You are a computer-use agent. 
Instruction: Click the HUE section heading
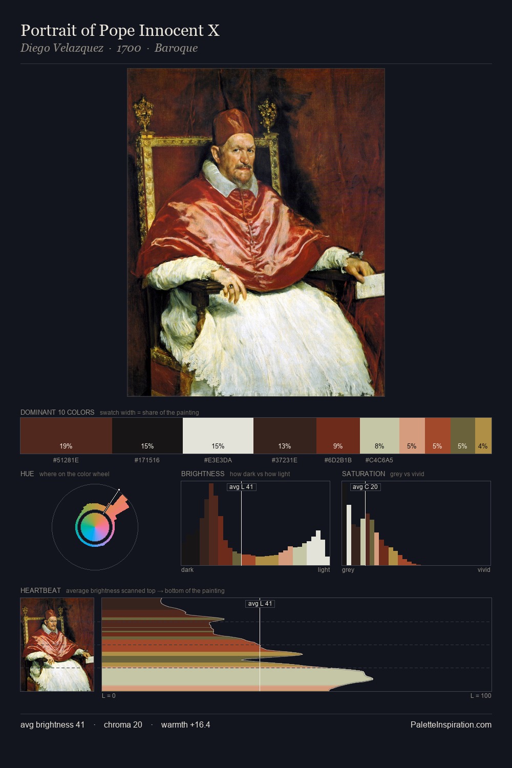[27, 474]
